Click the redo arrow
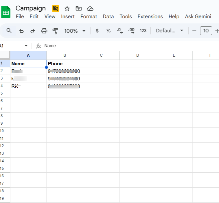 32,31
